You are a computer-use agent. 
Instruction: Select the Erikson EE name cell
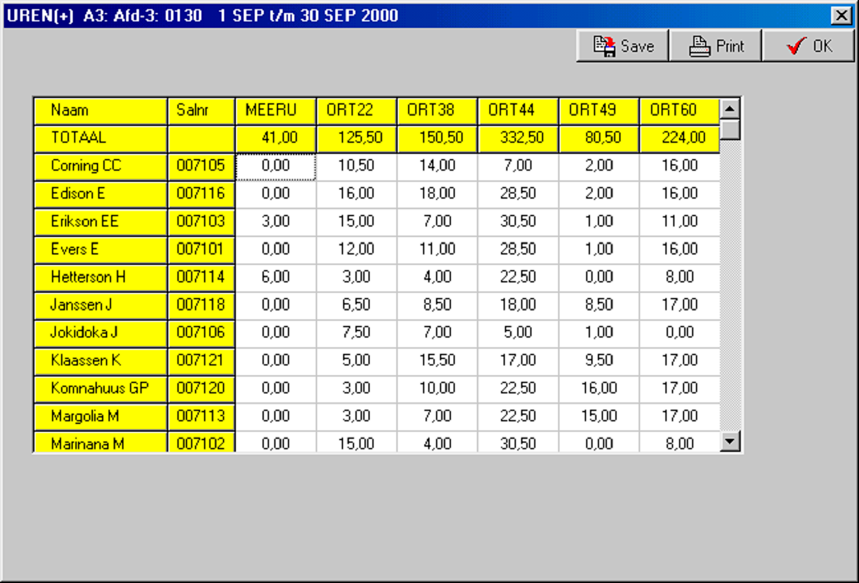tap(101, 222)
